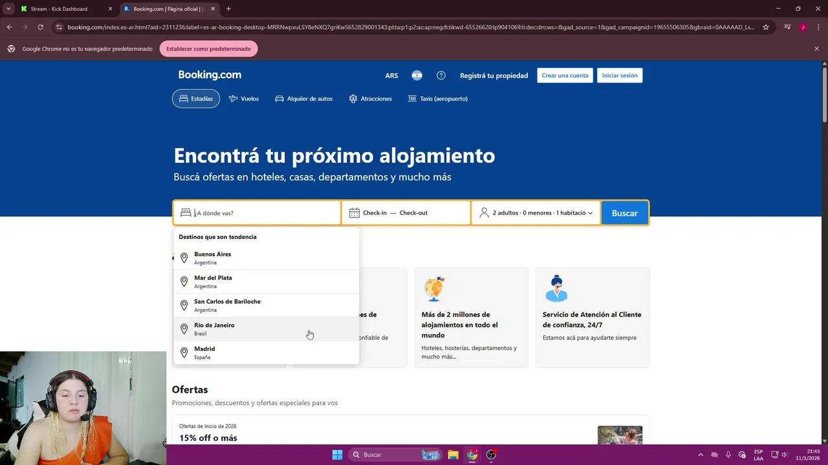Open the Check-in — Check-out date picker
This screenshot has height=465, width=828.
coord(406,213)
